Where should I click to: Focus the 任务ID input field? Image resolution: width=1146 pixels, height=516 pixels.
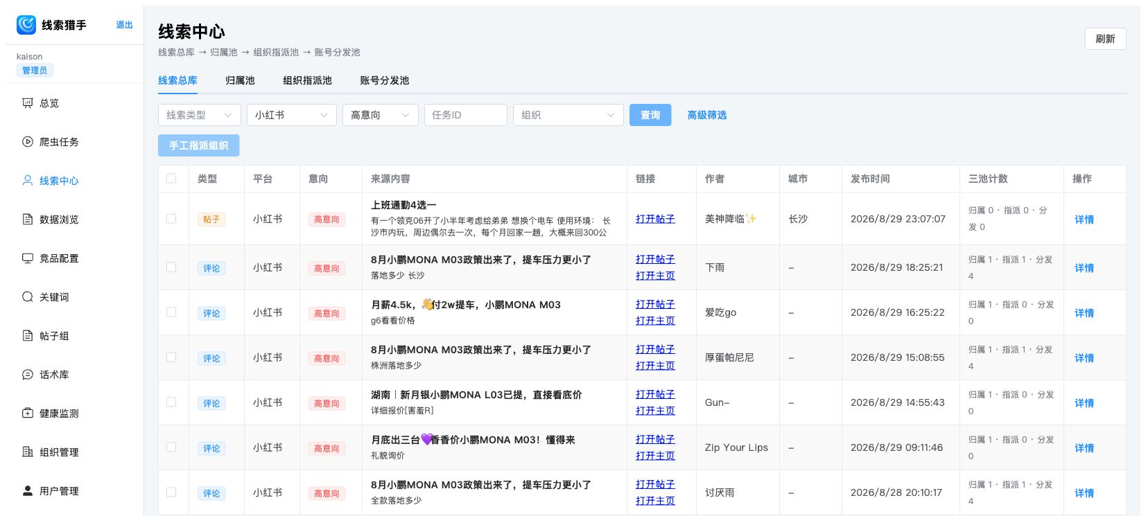click(x=466, y=115)
